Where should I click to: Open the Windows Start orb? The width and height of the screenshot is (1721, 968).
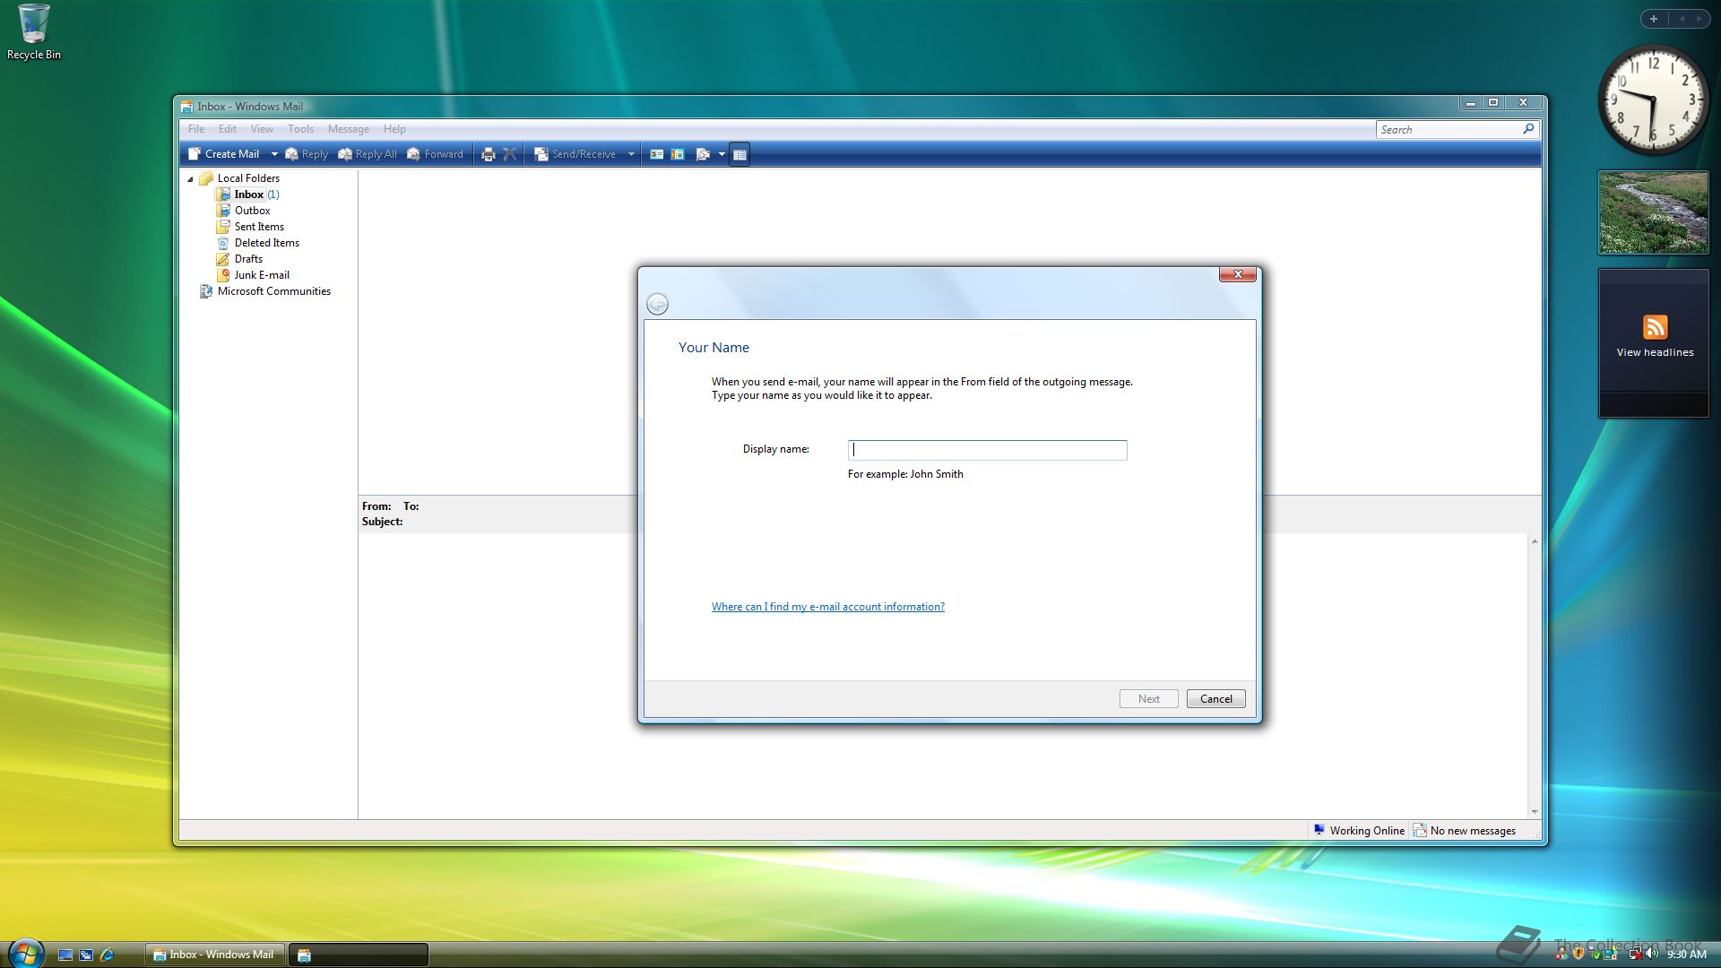coord(26,954)
